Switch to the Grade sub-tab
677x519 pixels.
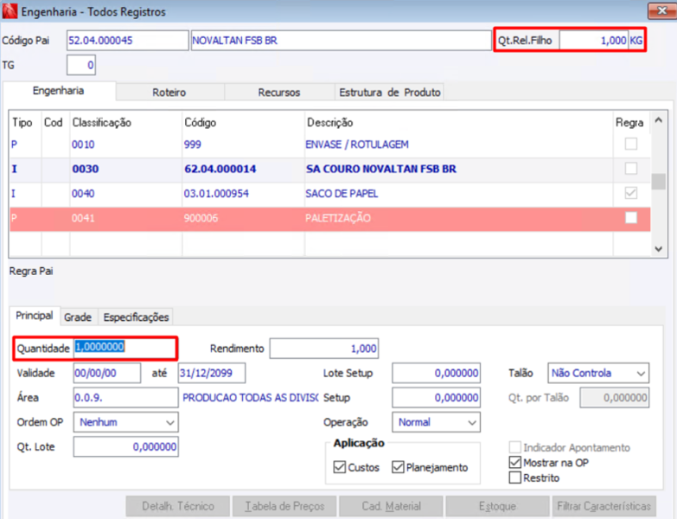click(x=78, y=317)
